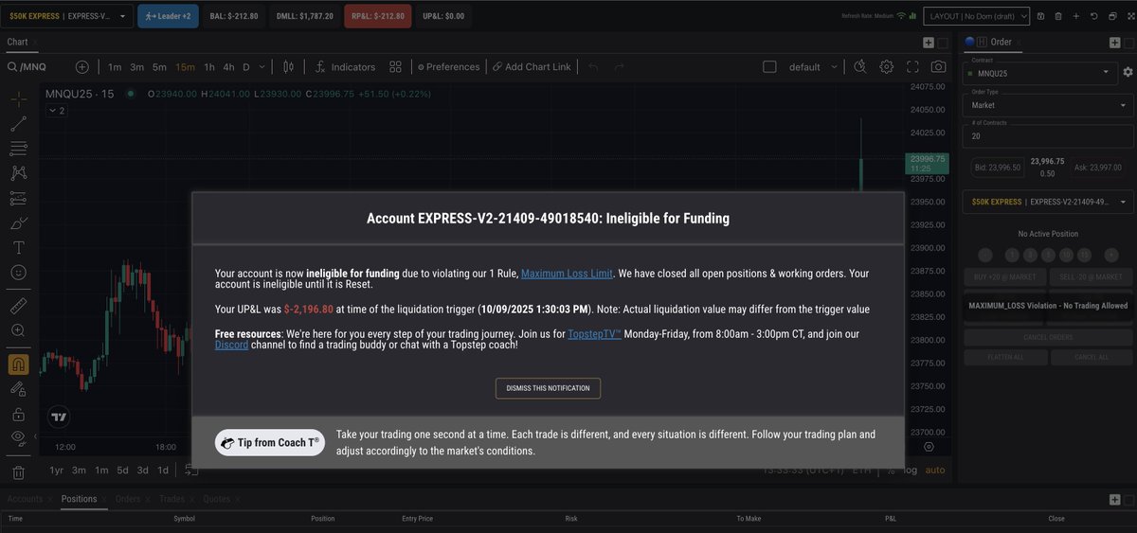1137x533 pixels.
Task: Delete layout trash icon in top bar
Action: (1058, 16)
